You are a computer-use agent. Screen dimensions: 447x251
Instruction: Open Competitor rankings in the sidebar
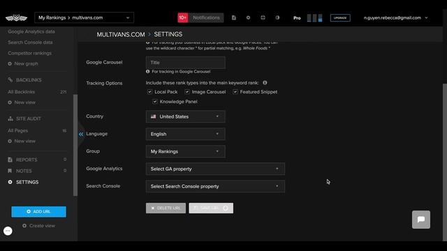click(29, 53)
